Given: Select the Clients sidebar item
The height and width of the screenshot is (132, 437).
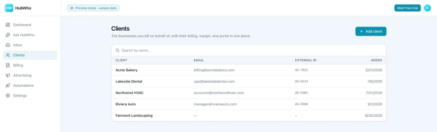Looking at the screenshot, I should (x=30, y=55).
